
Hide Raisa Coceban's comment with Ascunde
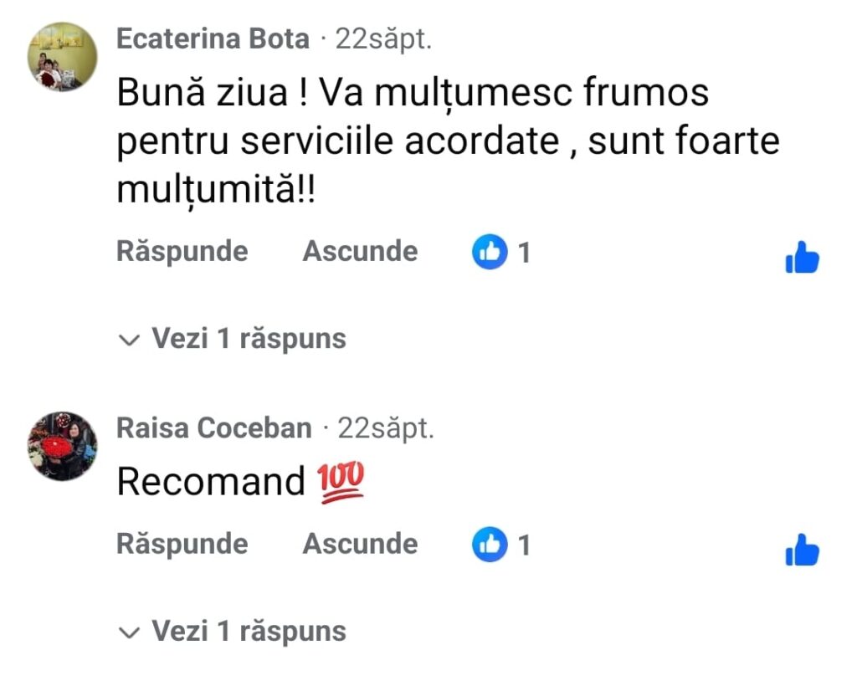pyautogui.click(x=360, y=545)
